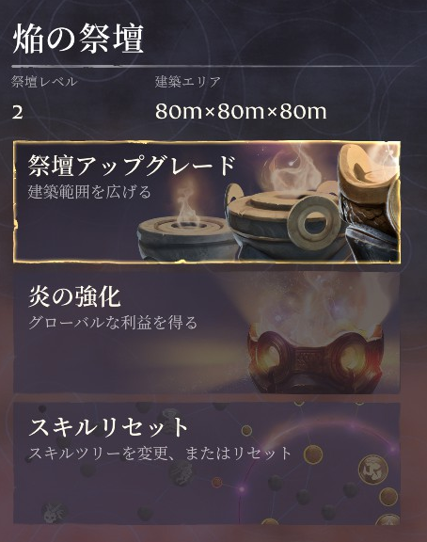Click the 建築範囲を広げる subtitle text
Image resolution: width=427 pixels, height=542 pixels.
pos(89,192)
